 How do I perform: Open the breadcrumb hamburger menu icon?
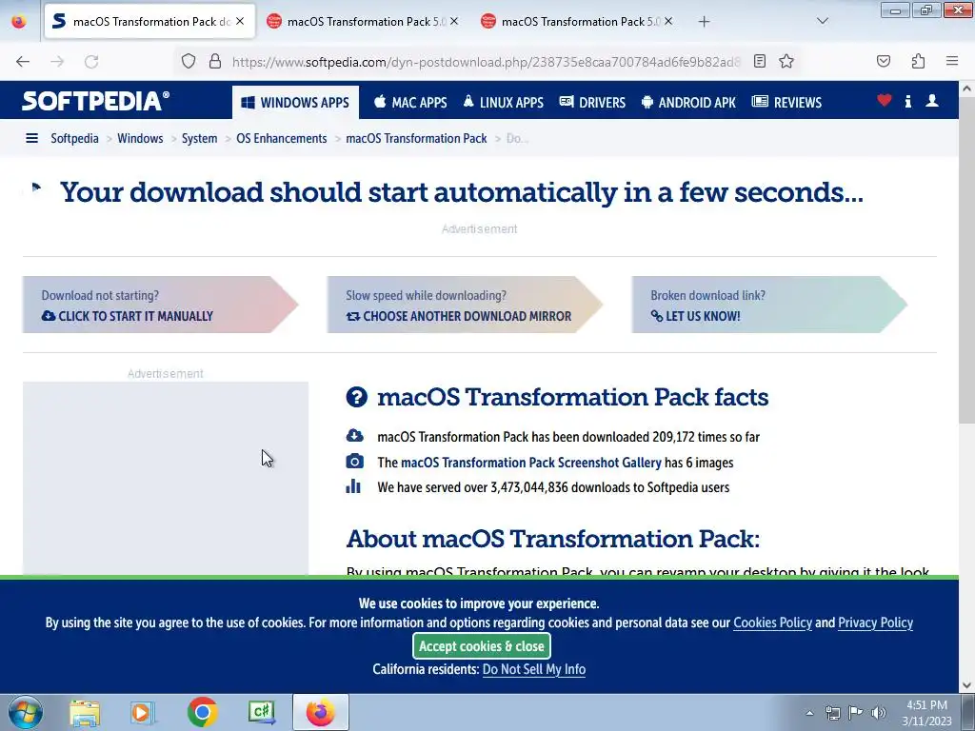click(x=31, y=138)
